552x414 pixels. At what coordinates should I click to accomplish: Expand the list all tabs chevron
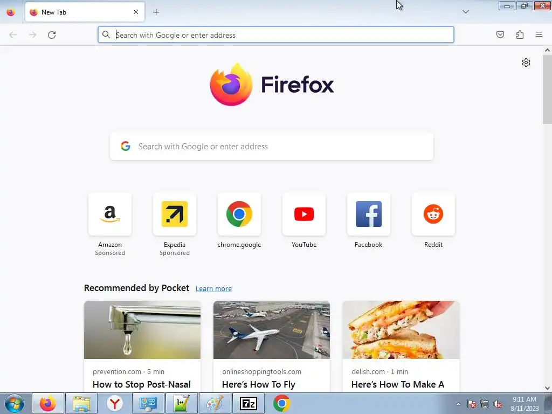point(465,12)
